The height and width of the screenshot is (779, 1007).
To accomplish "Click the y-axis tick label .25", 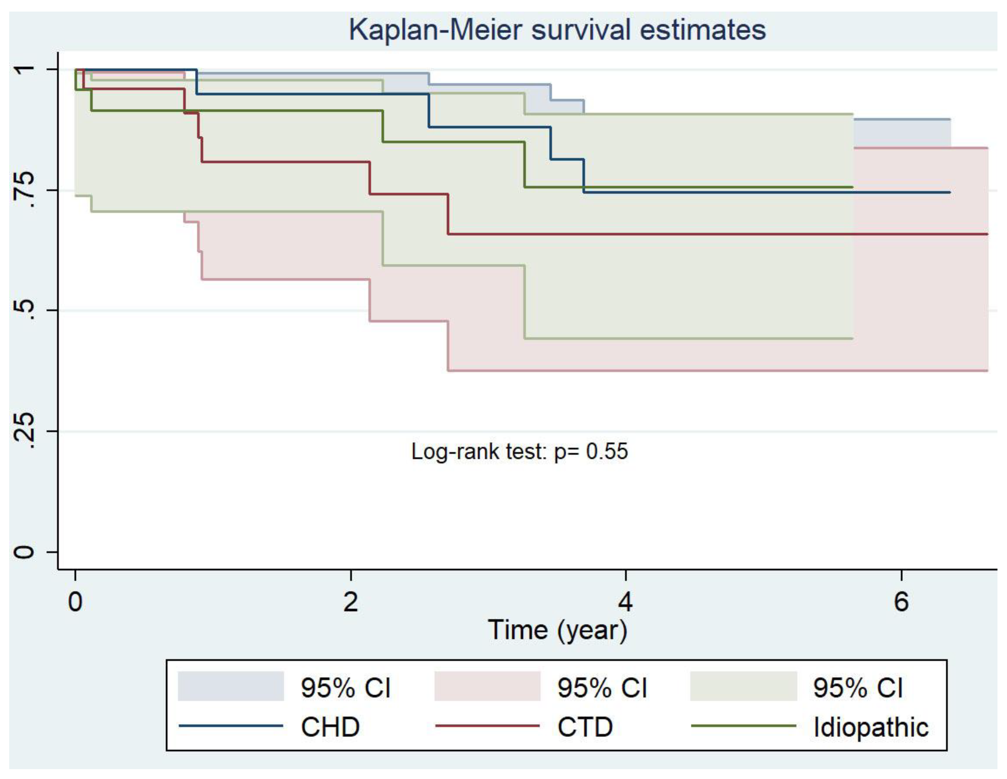I will 25,431.
